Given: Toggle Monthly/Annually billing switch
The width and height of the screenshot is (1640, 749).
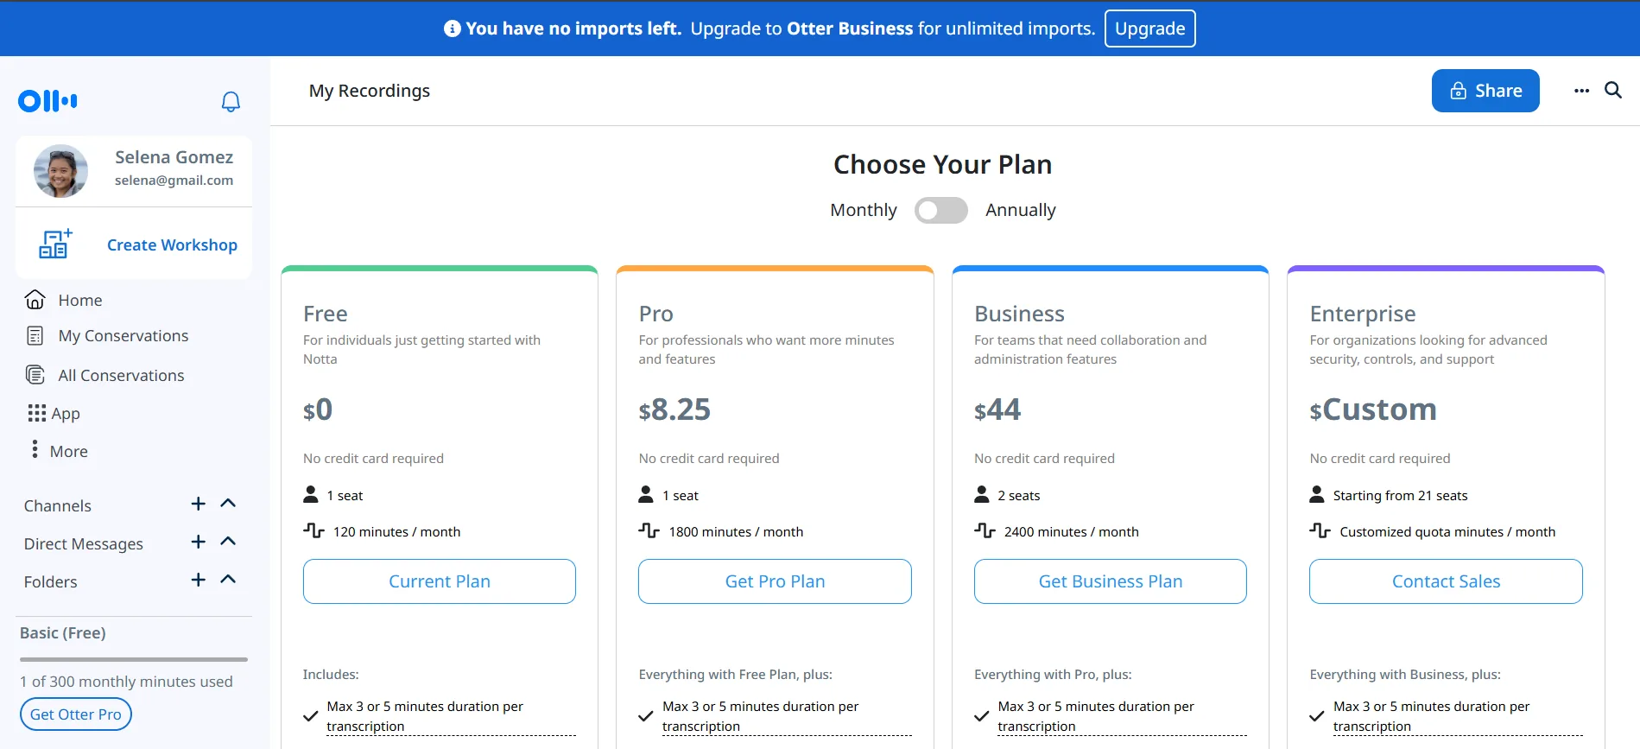Looking at the screenshot, I should [940, 210].
